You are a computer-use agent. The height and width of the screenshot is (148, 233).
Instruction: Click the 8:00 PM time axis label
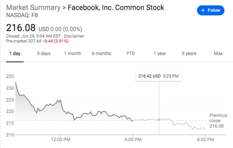point(205,139)
